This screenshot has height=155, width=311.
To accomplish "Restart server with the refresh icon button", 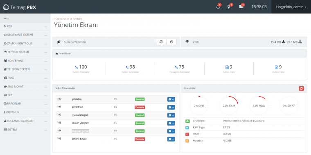I will click(x=161, y=42).
